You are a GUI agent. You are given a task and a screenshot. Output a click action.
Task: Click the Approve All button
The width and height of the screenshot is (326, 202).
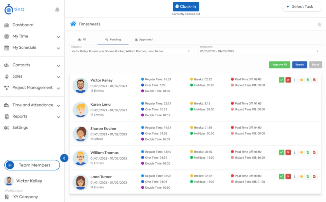pos(280,65)
